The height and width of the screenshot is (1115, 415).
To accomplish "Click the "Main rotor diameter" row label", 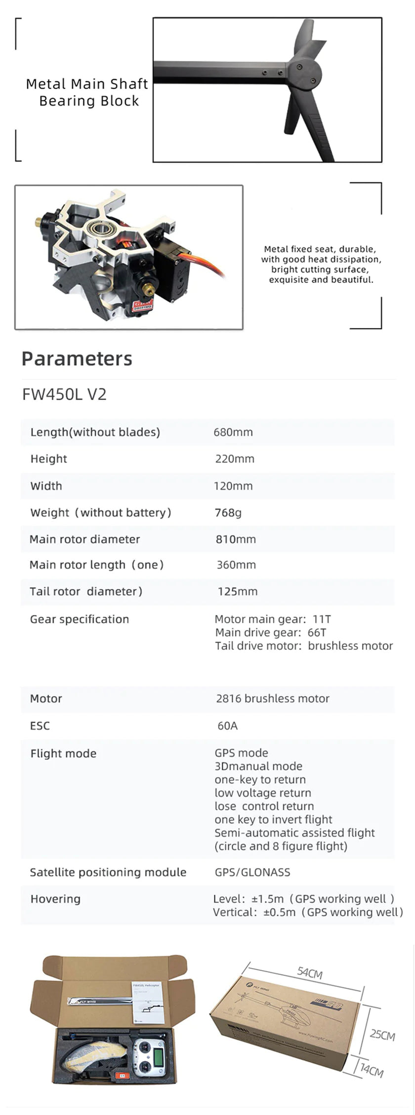I will click(84, 539).
